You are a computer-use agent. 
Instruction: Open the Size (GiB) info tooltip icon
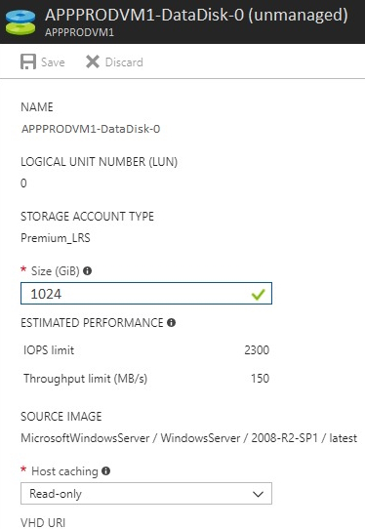click(88, 271)
